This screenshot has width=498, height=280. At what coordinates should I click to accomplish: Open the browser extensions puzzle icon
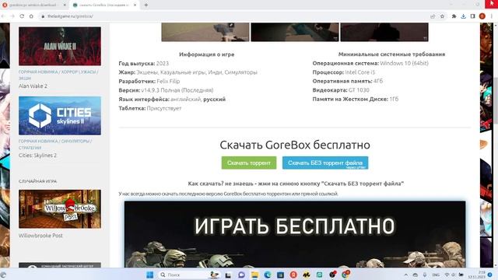click(x=454, y=16)
